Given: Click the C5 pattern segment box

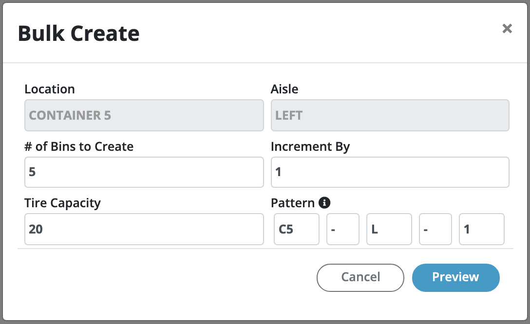Looking at the screenshot, I should [x=296, y=229].
